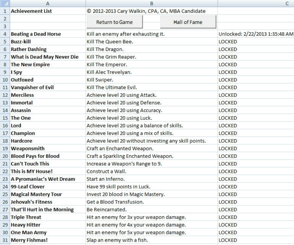Click the Merry Fishmas! achievement cell
The image size is (294, 245).
[x=47, y=240]
